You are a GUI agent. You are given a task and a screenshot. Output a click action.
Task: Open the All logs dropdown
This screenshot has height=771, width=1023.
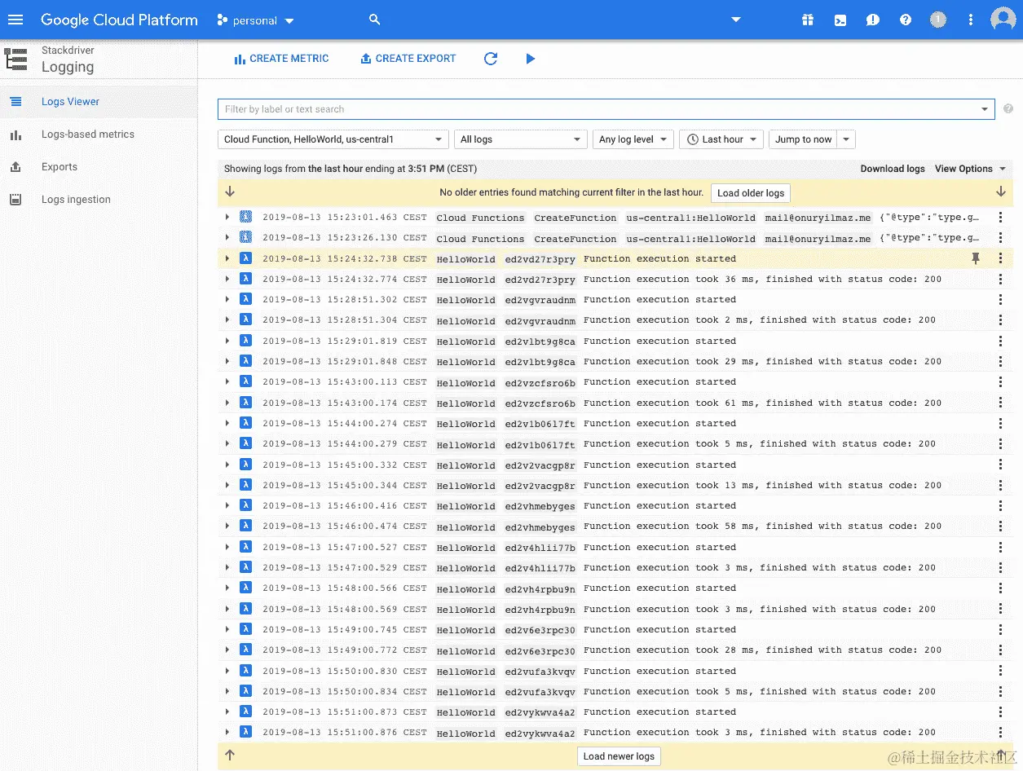521,139
